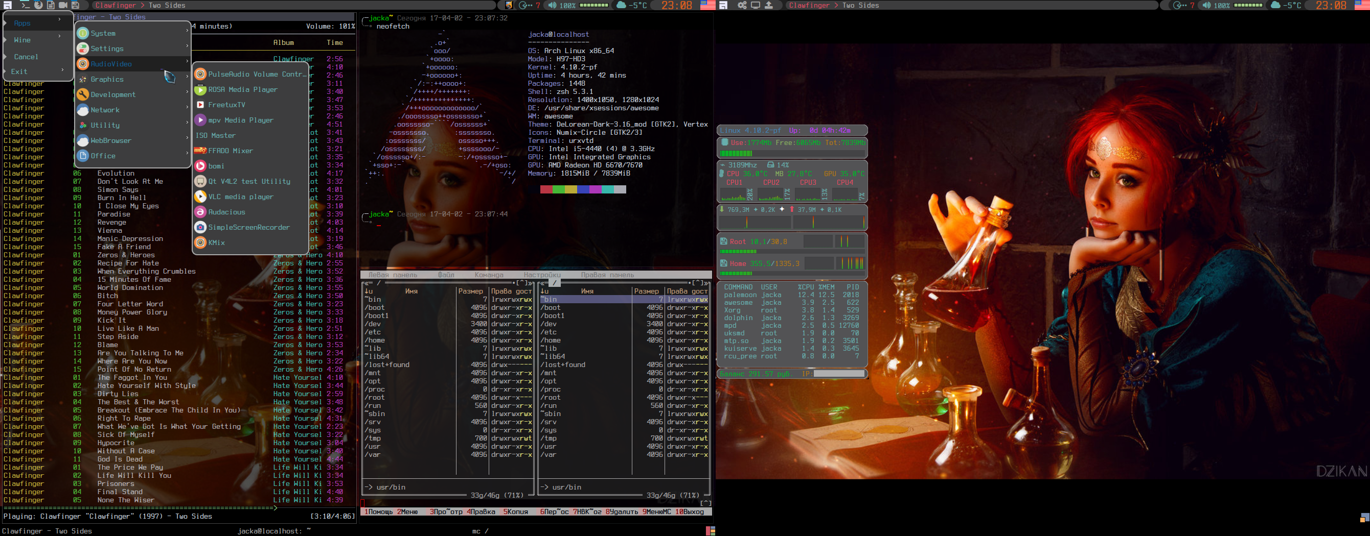Open the text document launcher icon in panel

point(51,5)
